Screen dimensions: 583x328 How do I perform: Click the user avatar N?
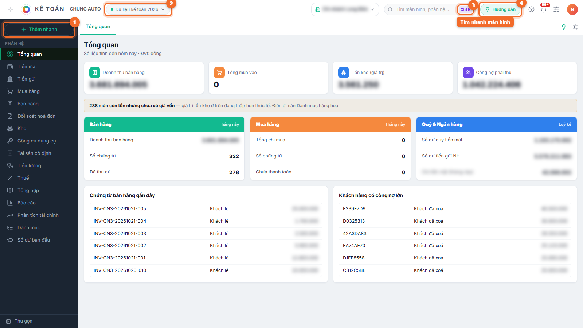point(572,9)
